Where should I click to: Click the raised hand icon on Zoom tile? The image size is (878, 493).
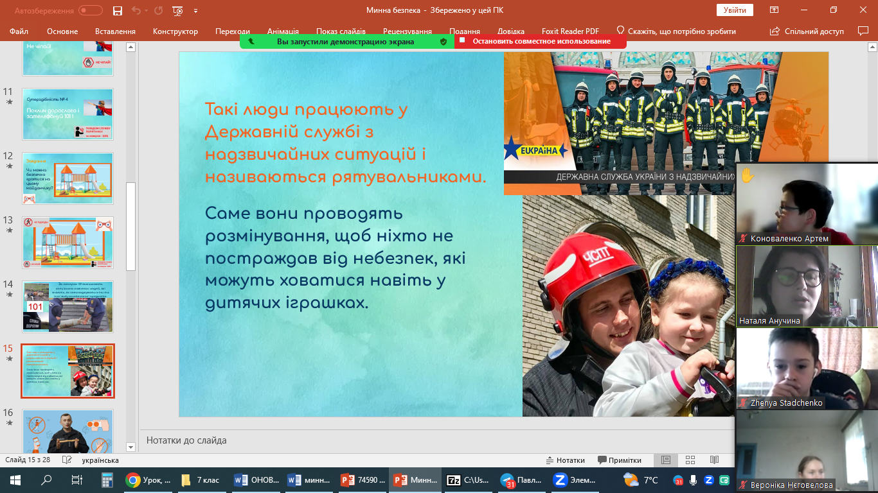click(x=747, y=175)
